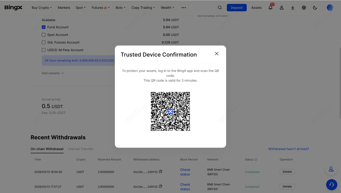
Task: Click the Recent Withdrawals heading
Action: tap(58, 138)
